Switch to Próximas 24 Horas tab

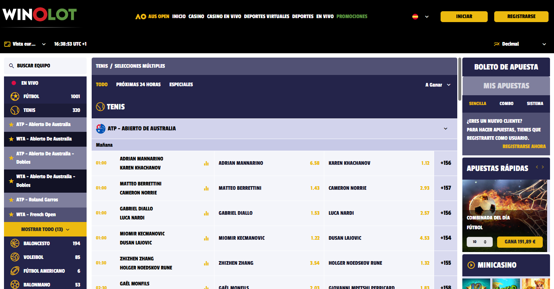(x=138, y=84)
